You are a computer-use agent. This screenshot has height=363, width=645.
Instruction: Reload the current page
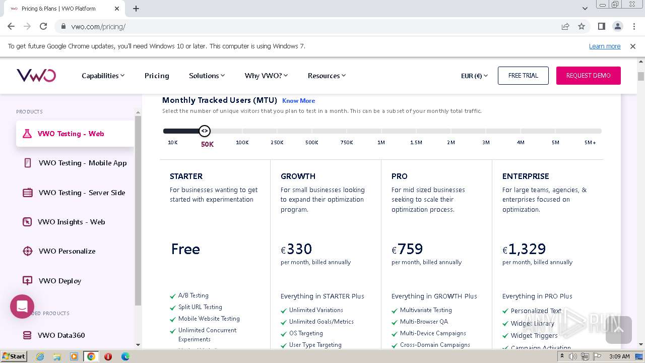pyautogui.click(x=43, y=26)
